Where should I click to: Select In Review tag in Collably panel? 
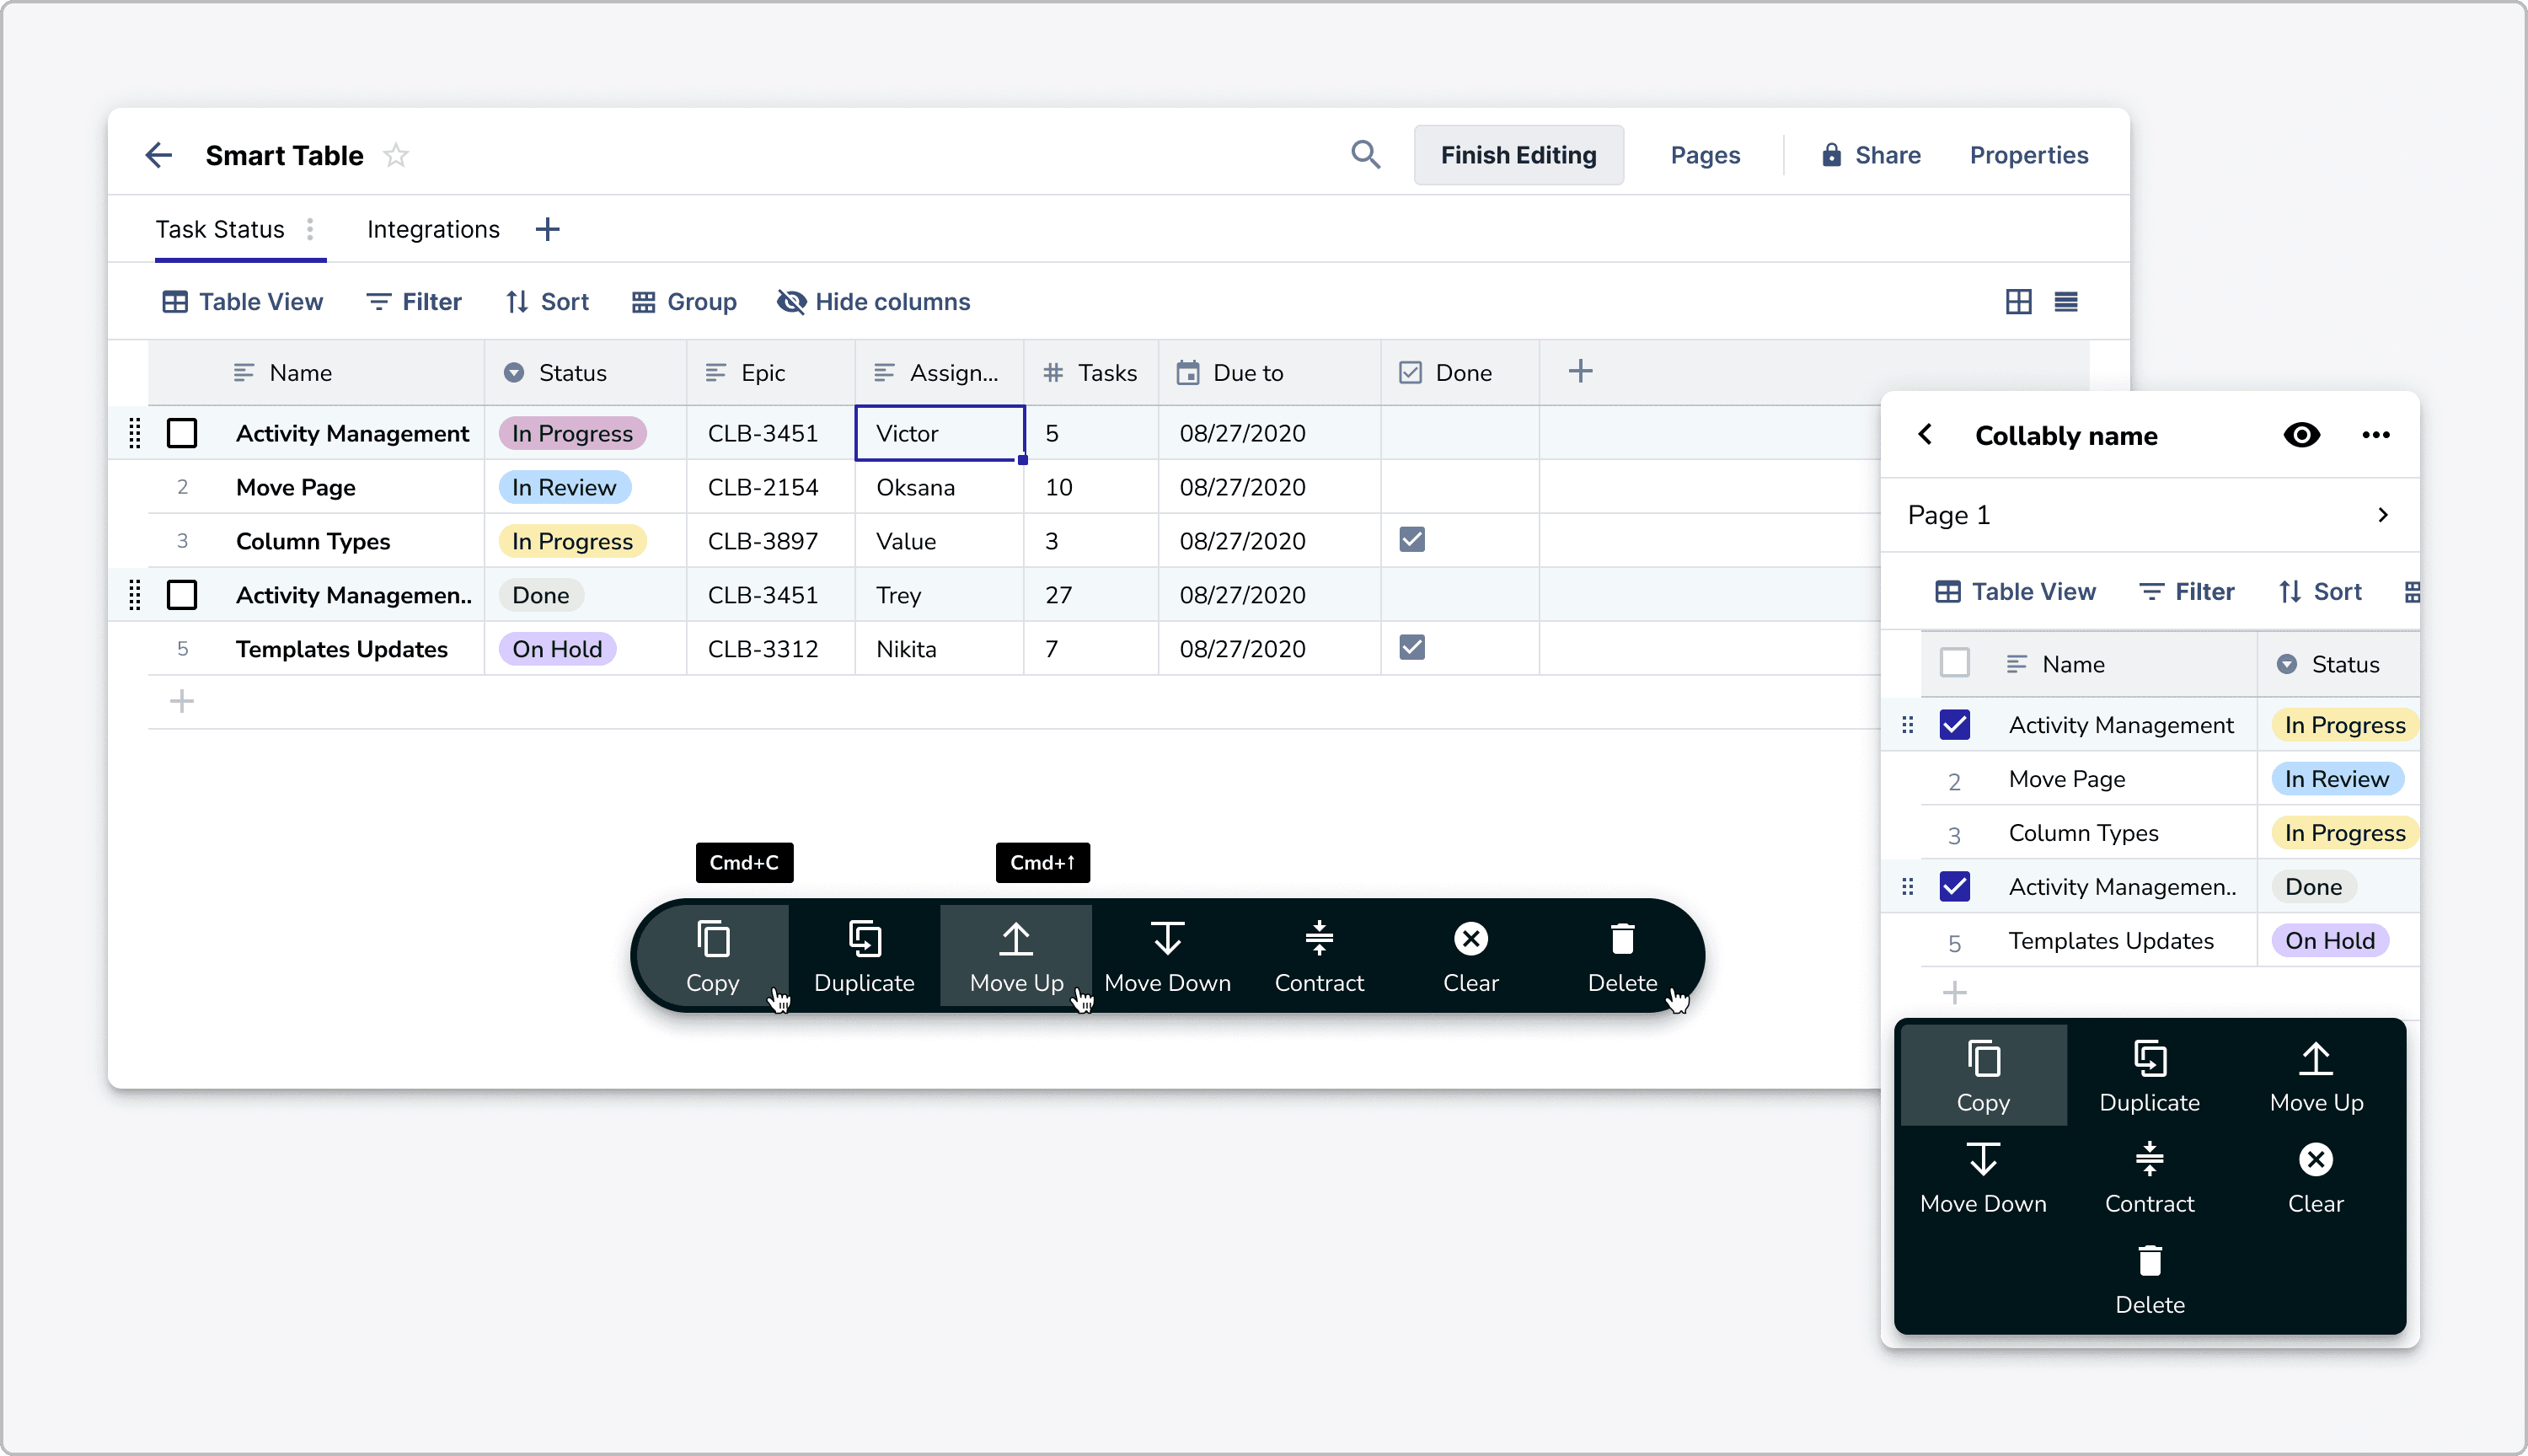pyautogui.click(x=2337, y=779)
